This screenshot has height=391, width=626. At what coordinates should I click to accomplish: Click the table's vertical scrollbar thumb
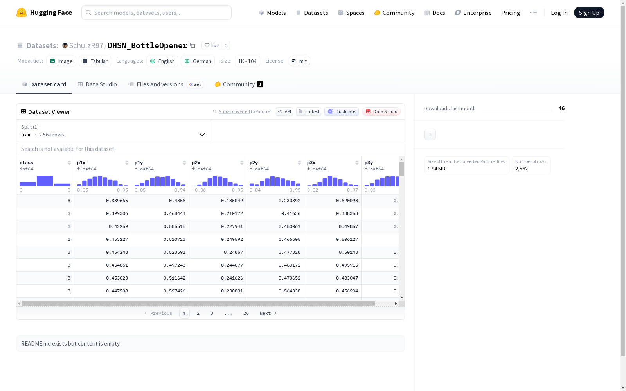coord(401,169)
